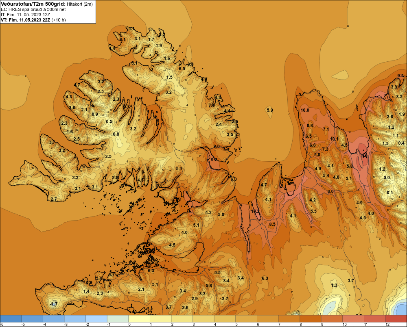Click the legend swatch between 1 and 2

[x=161, y=319]
